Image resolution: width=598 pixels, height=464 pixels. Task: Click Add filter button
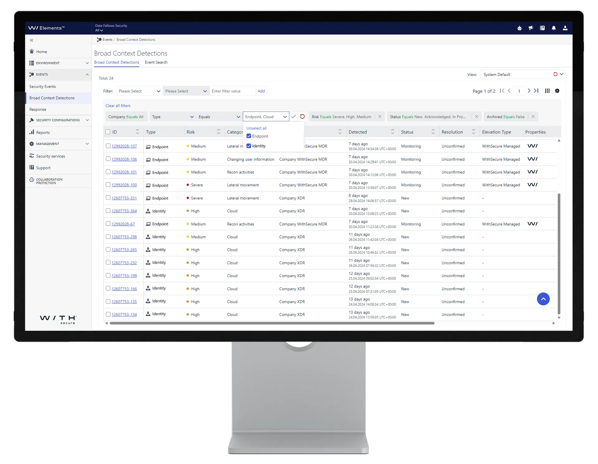[x=261, y=91]
